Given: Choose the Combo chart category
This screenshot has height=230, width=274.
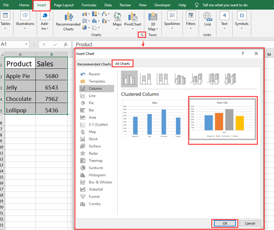Looking at the screenshot, I should pyautogui.click(x=96, y=204).
